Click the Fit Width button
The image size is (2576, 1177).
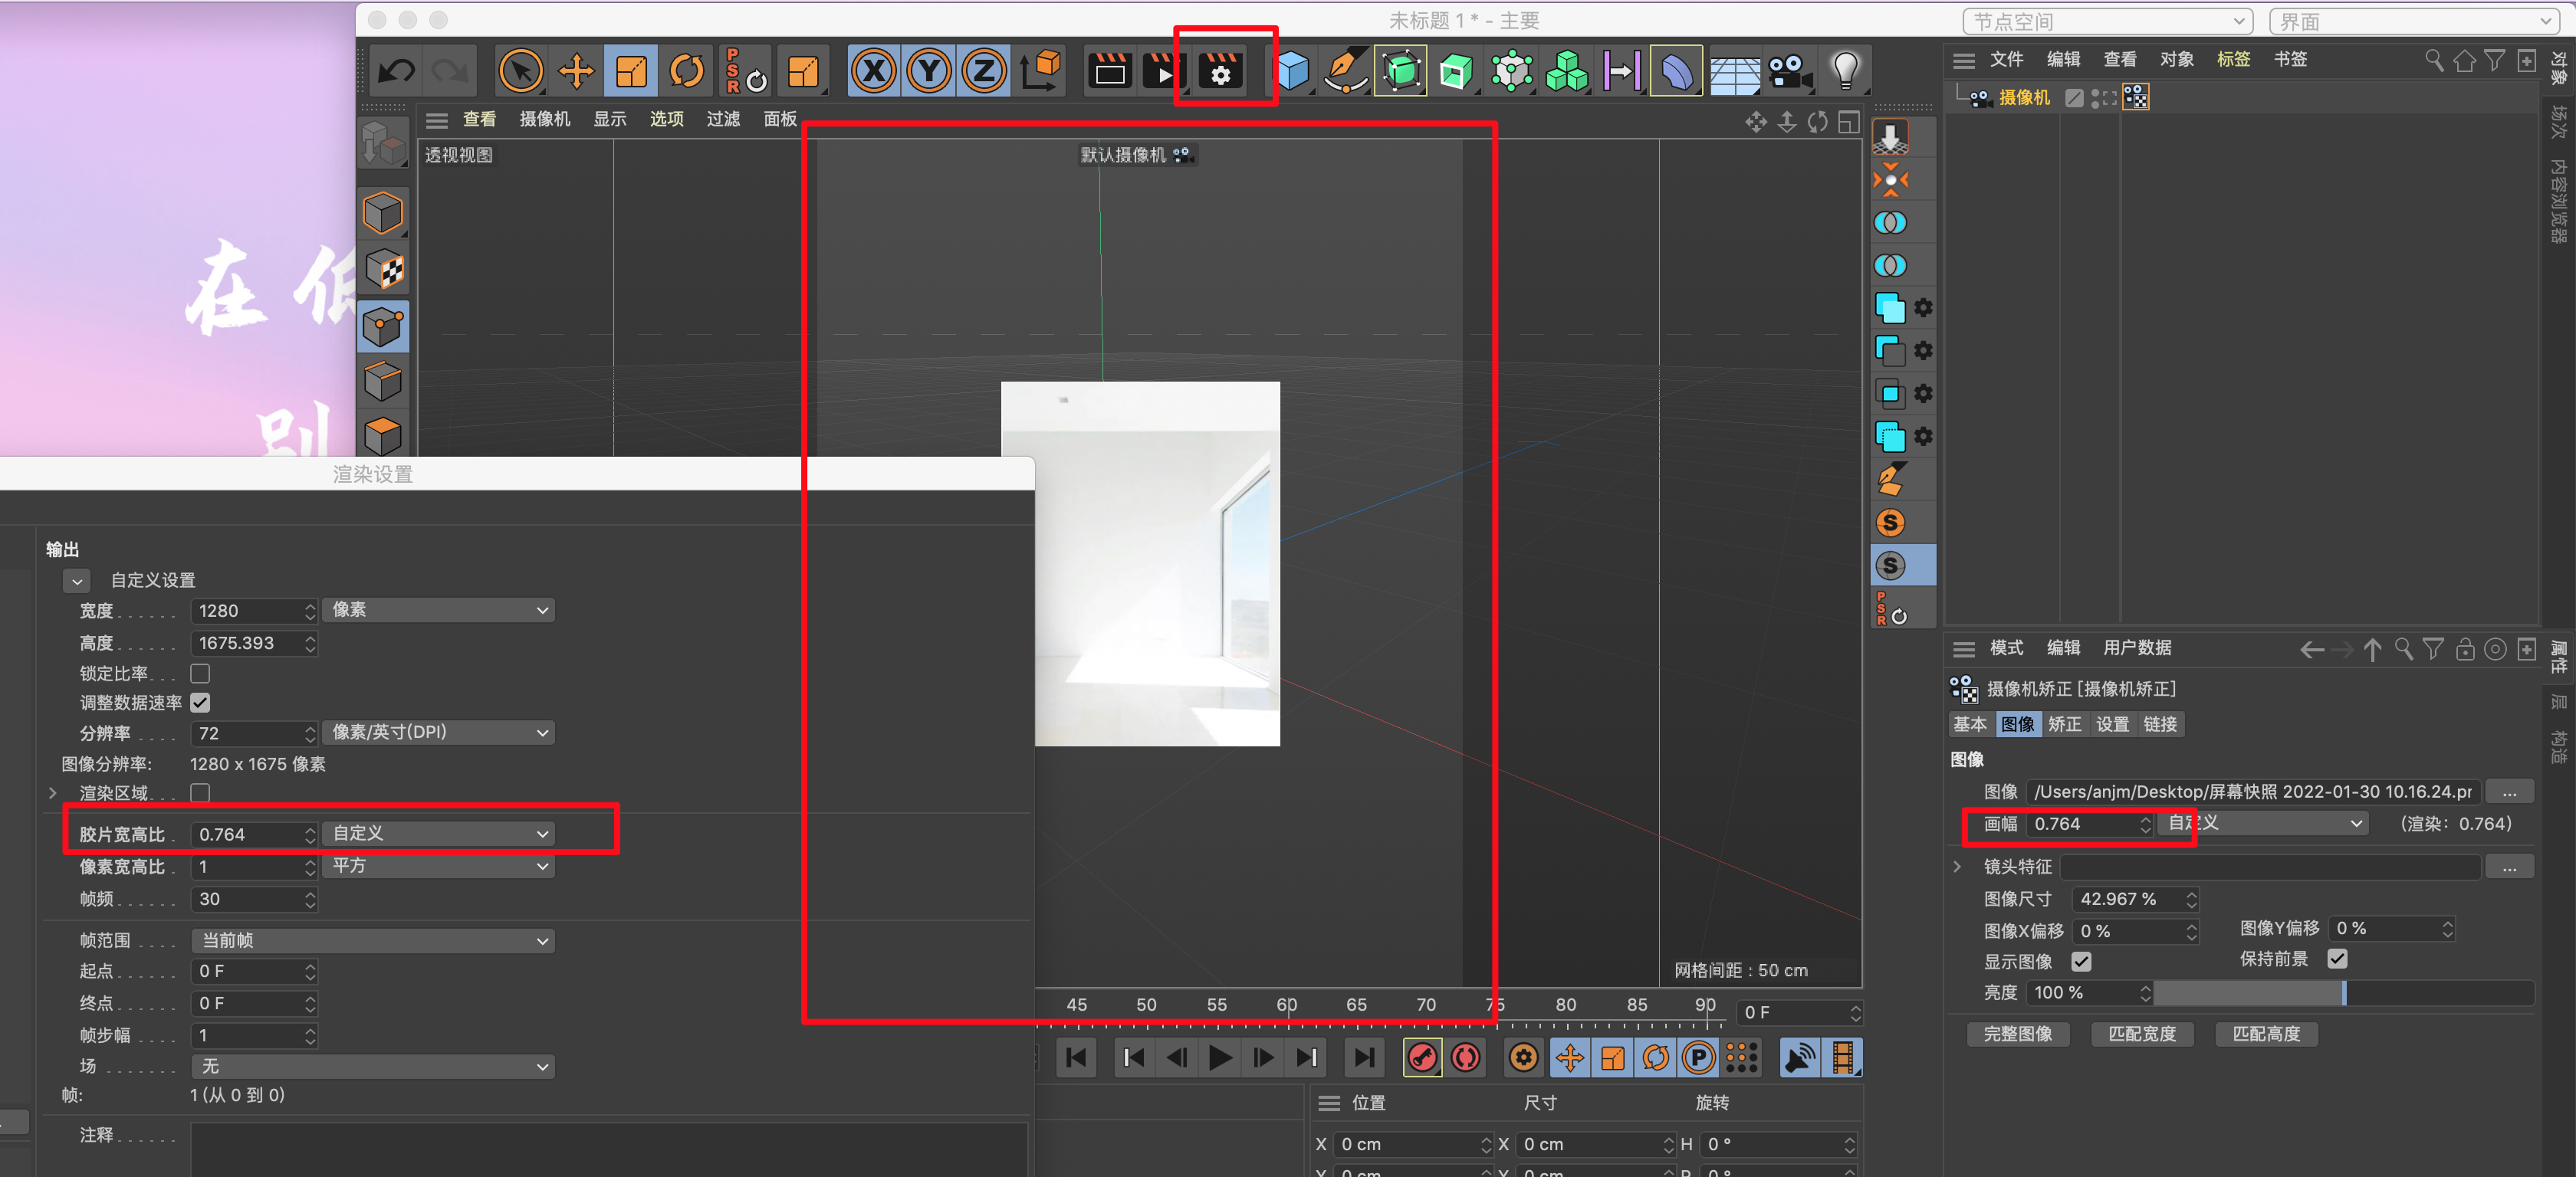click(x=2142, y=1034)
